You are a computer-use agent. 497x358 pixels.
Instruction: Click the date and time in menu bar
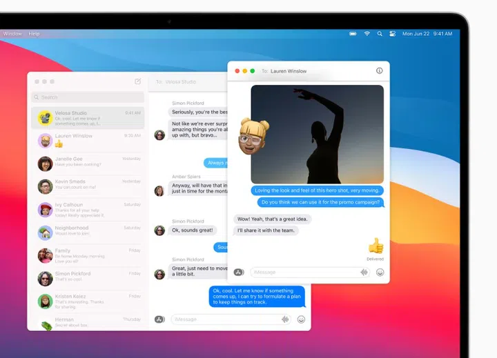427,34
